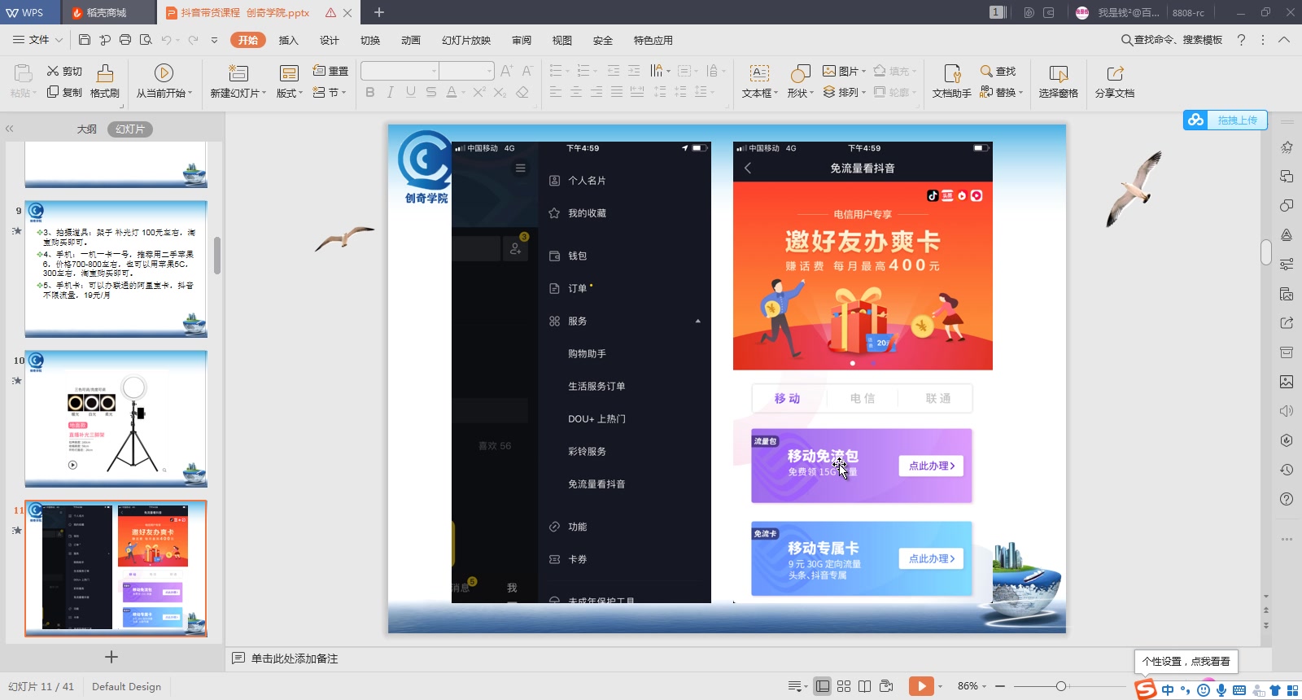Open the Slide Show (幻灯片放映) tab

[466, 40]
